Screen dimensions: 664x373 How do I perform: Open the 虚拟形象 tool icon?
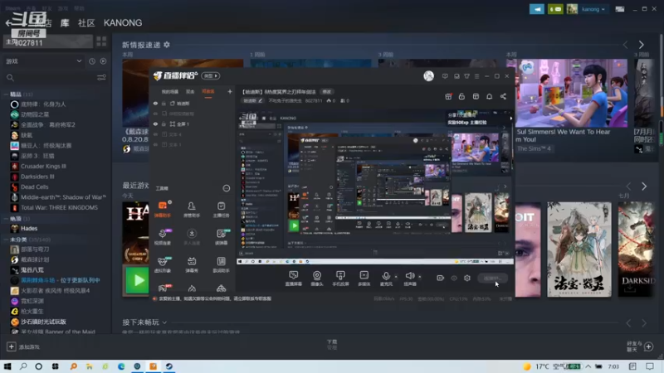pos(163,264)
